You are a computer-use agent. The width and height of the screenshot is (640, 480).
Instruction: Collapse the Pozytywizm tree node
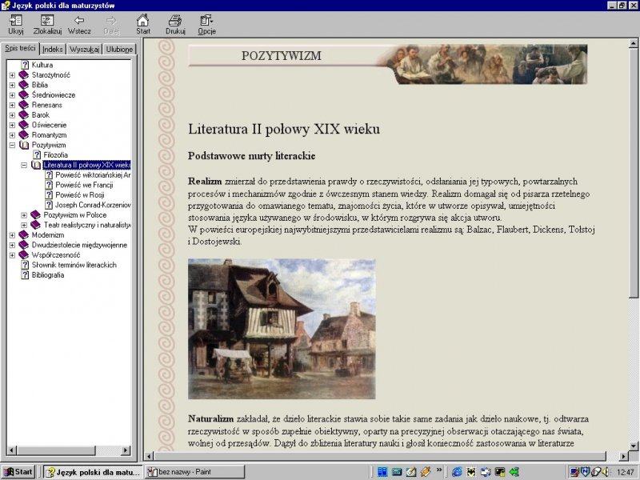[12, 145]
